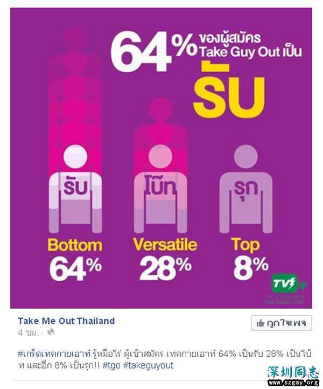The width and height of the screenshot is (323, 389).
Task: Open the post timestamp '4 ชม.'
Action: 28,332
